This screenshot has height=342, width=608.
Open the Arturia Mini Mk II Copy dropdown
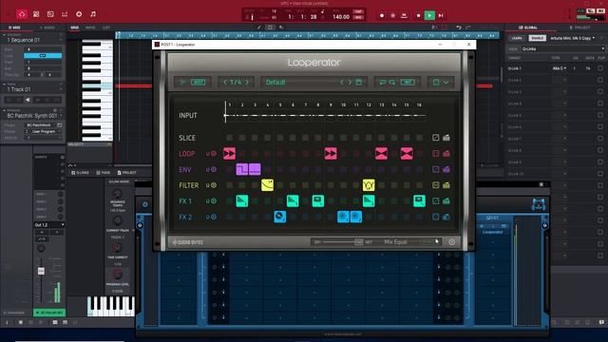click(573, 38)
